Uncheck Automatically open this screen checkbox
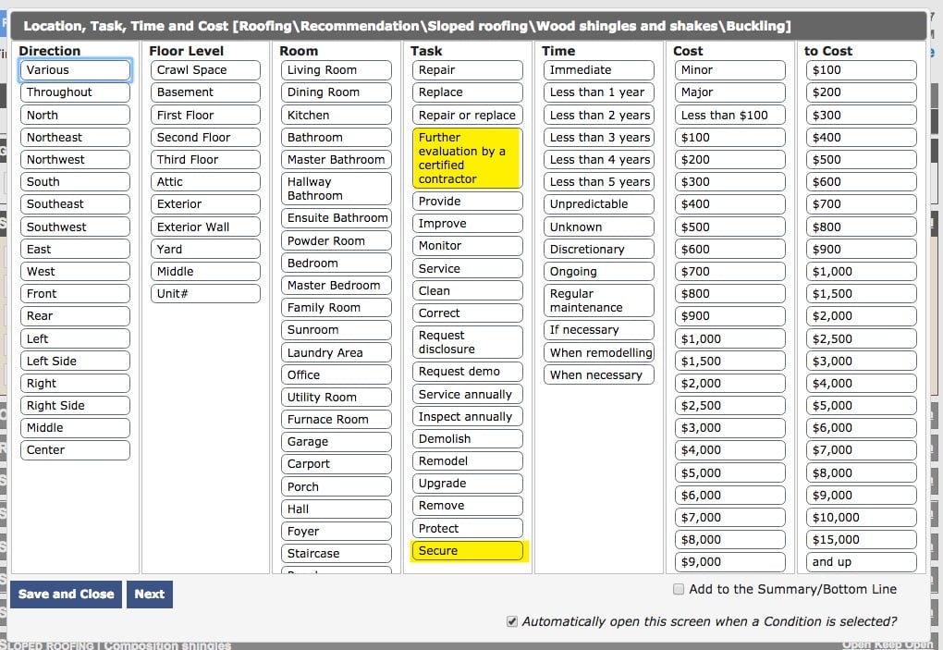This screenshot has width=943, height=650. click(512, 622)
